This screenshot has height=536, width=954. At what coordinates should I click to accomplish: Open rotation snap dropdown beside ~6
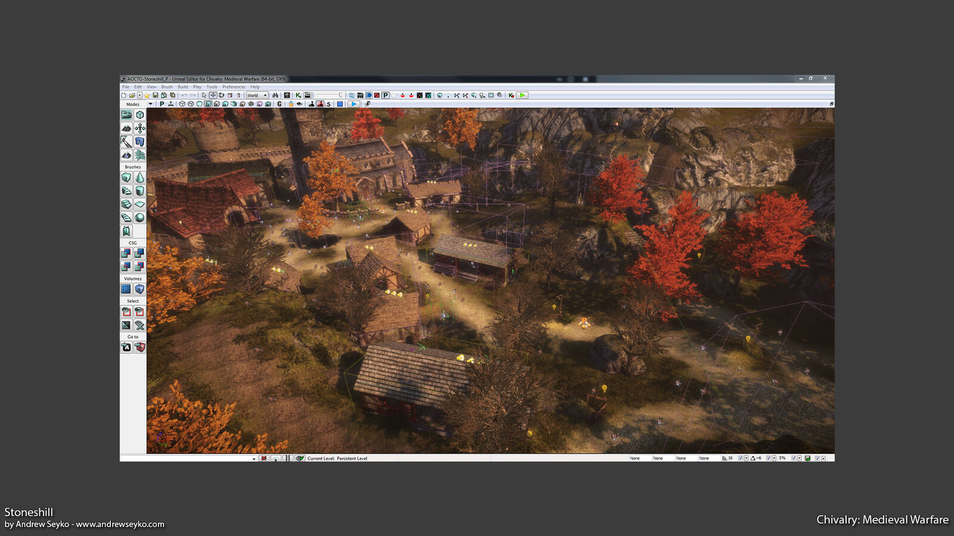pyautogui.click(x=775, y=458)
